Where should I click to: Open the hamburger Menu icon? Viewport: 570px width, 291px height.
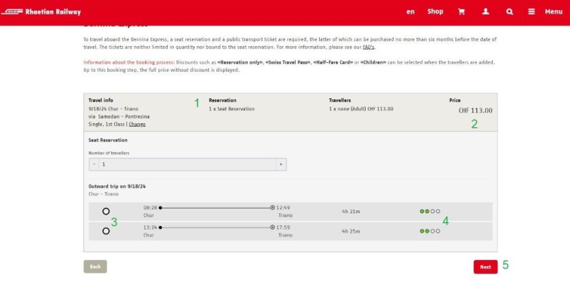point(531,12)
